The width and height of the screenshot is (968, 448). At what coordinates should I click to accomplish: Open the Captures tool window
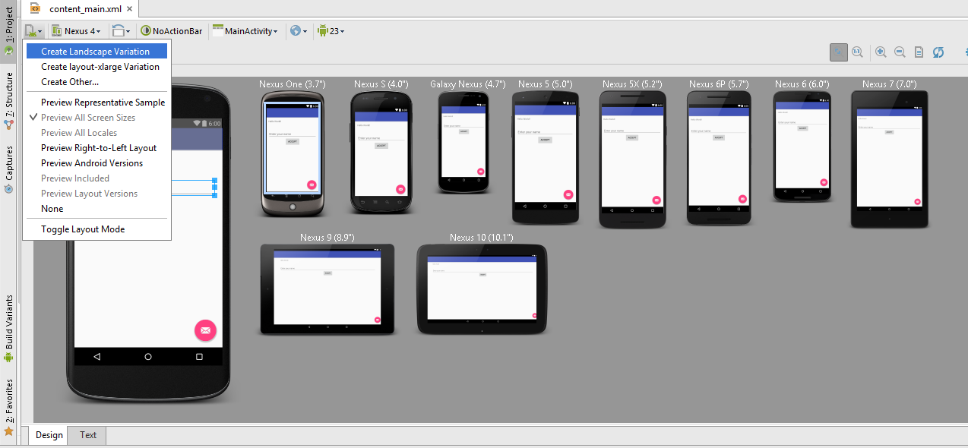coord(8,169)
